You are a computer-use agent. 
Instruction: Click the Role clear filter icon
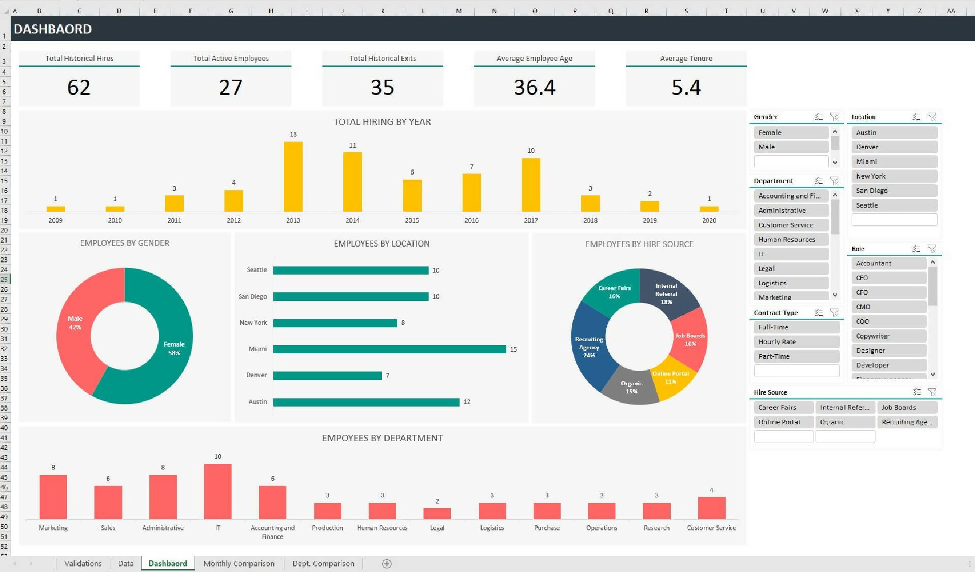[933, 248]
